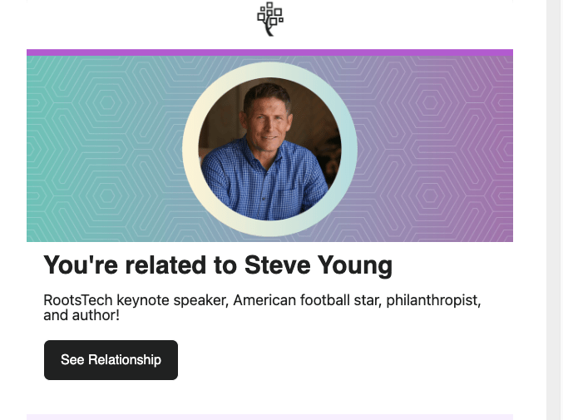Open Steve Young's circular portrait photo
The width and height of the screenshot is (563, 420).
point(269,150)
